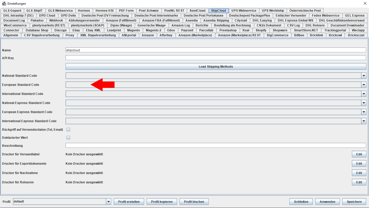
Task: Edit Drucker für Exportdokumente
Action: coord(359,164)
